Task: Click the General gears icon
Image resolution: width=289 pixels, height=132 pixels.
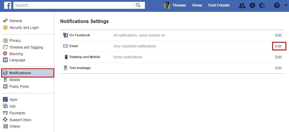Action: (x=5, y=21)
